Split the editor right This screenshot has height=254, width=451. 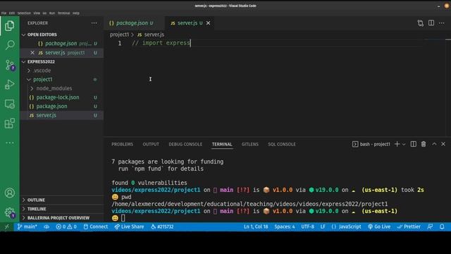tap(431, 23)
